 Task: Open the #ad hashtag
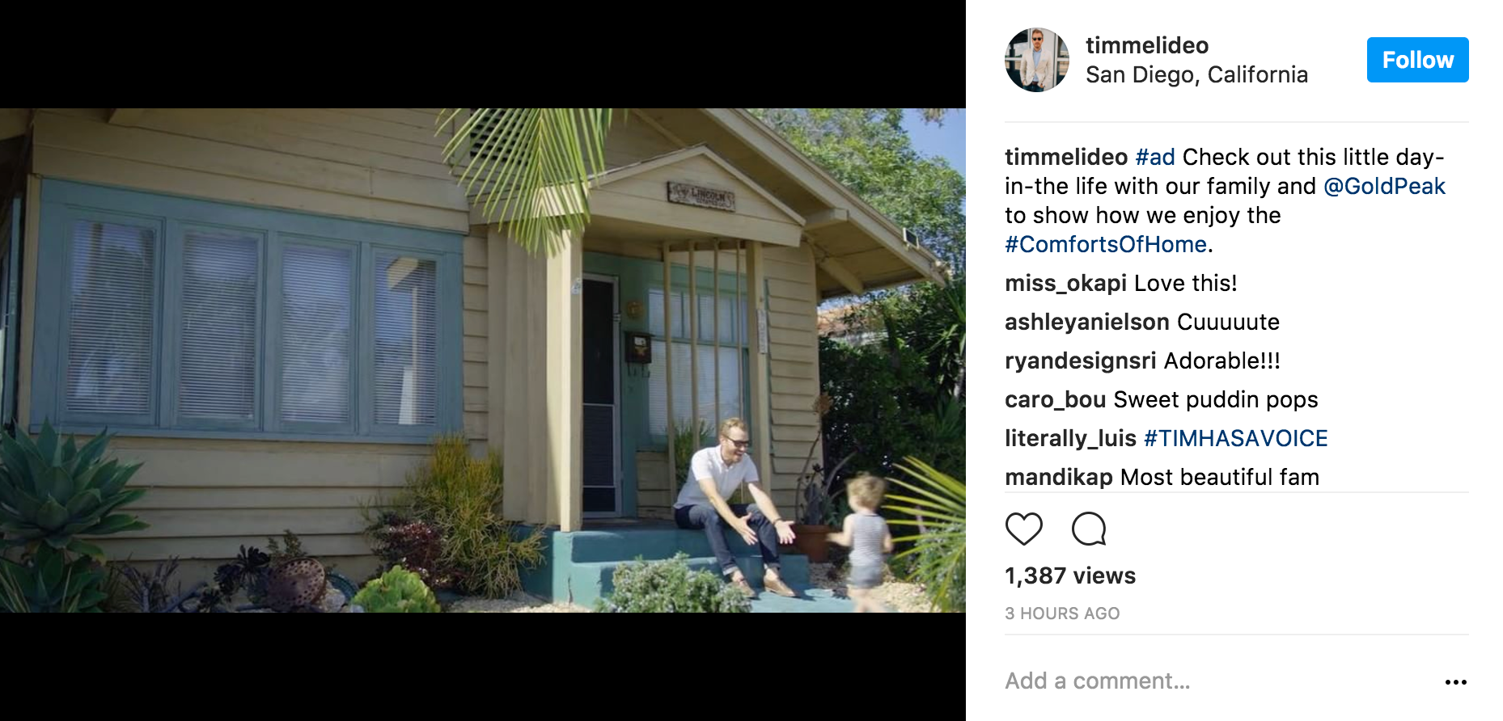point(1154,157)
